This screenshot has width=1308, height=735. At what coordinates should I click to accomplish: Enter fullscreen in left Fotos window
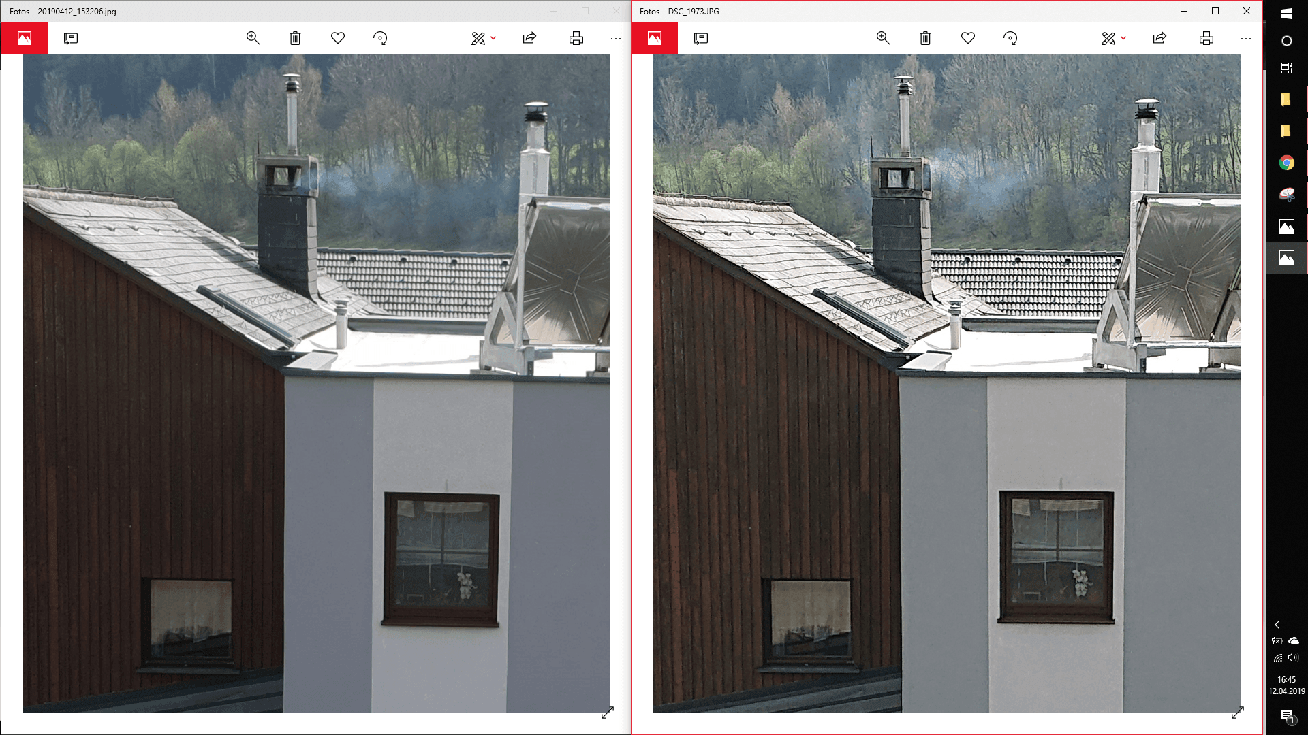pos(608,713)
